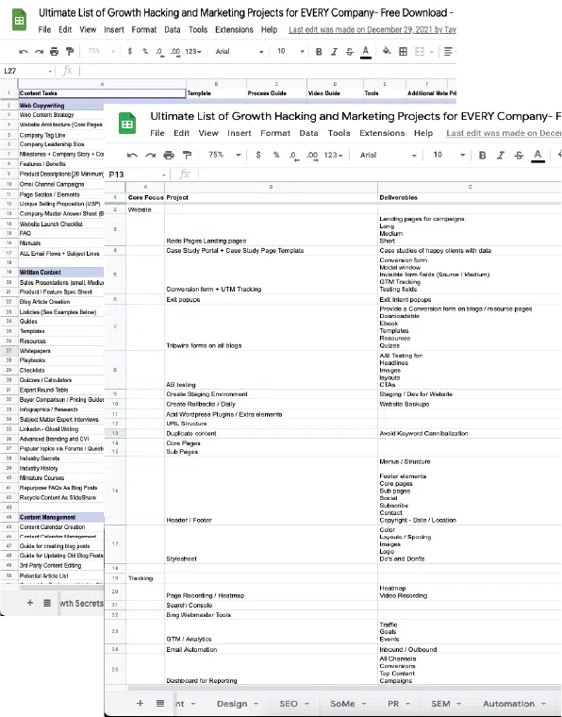Format as percent in the back window

point(145,51)
